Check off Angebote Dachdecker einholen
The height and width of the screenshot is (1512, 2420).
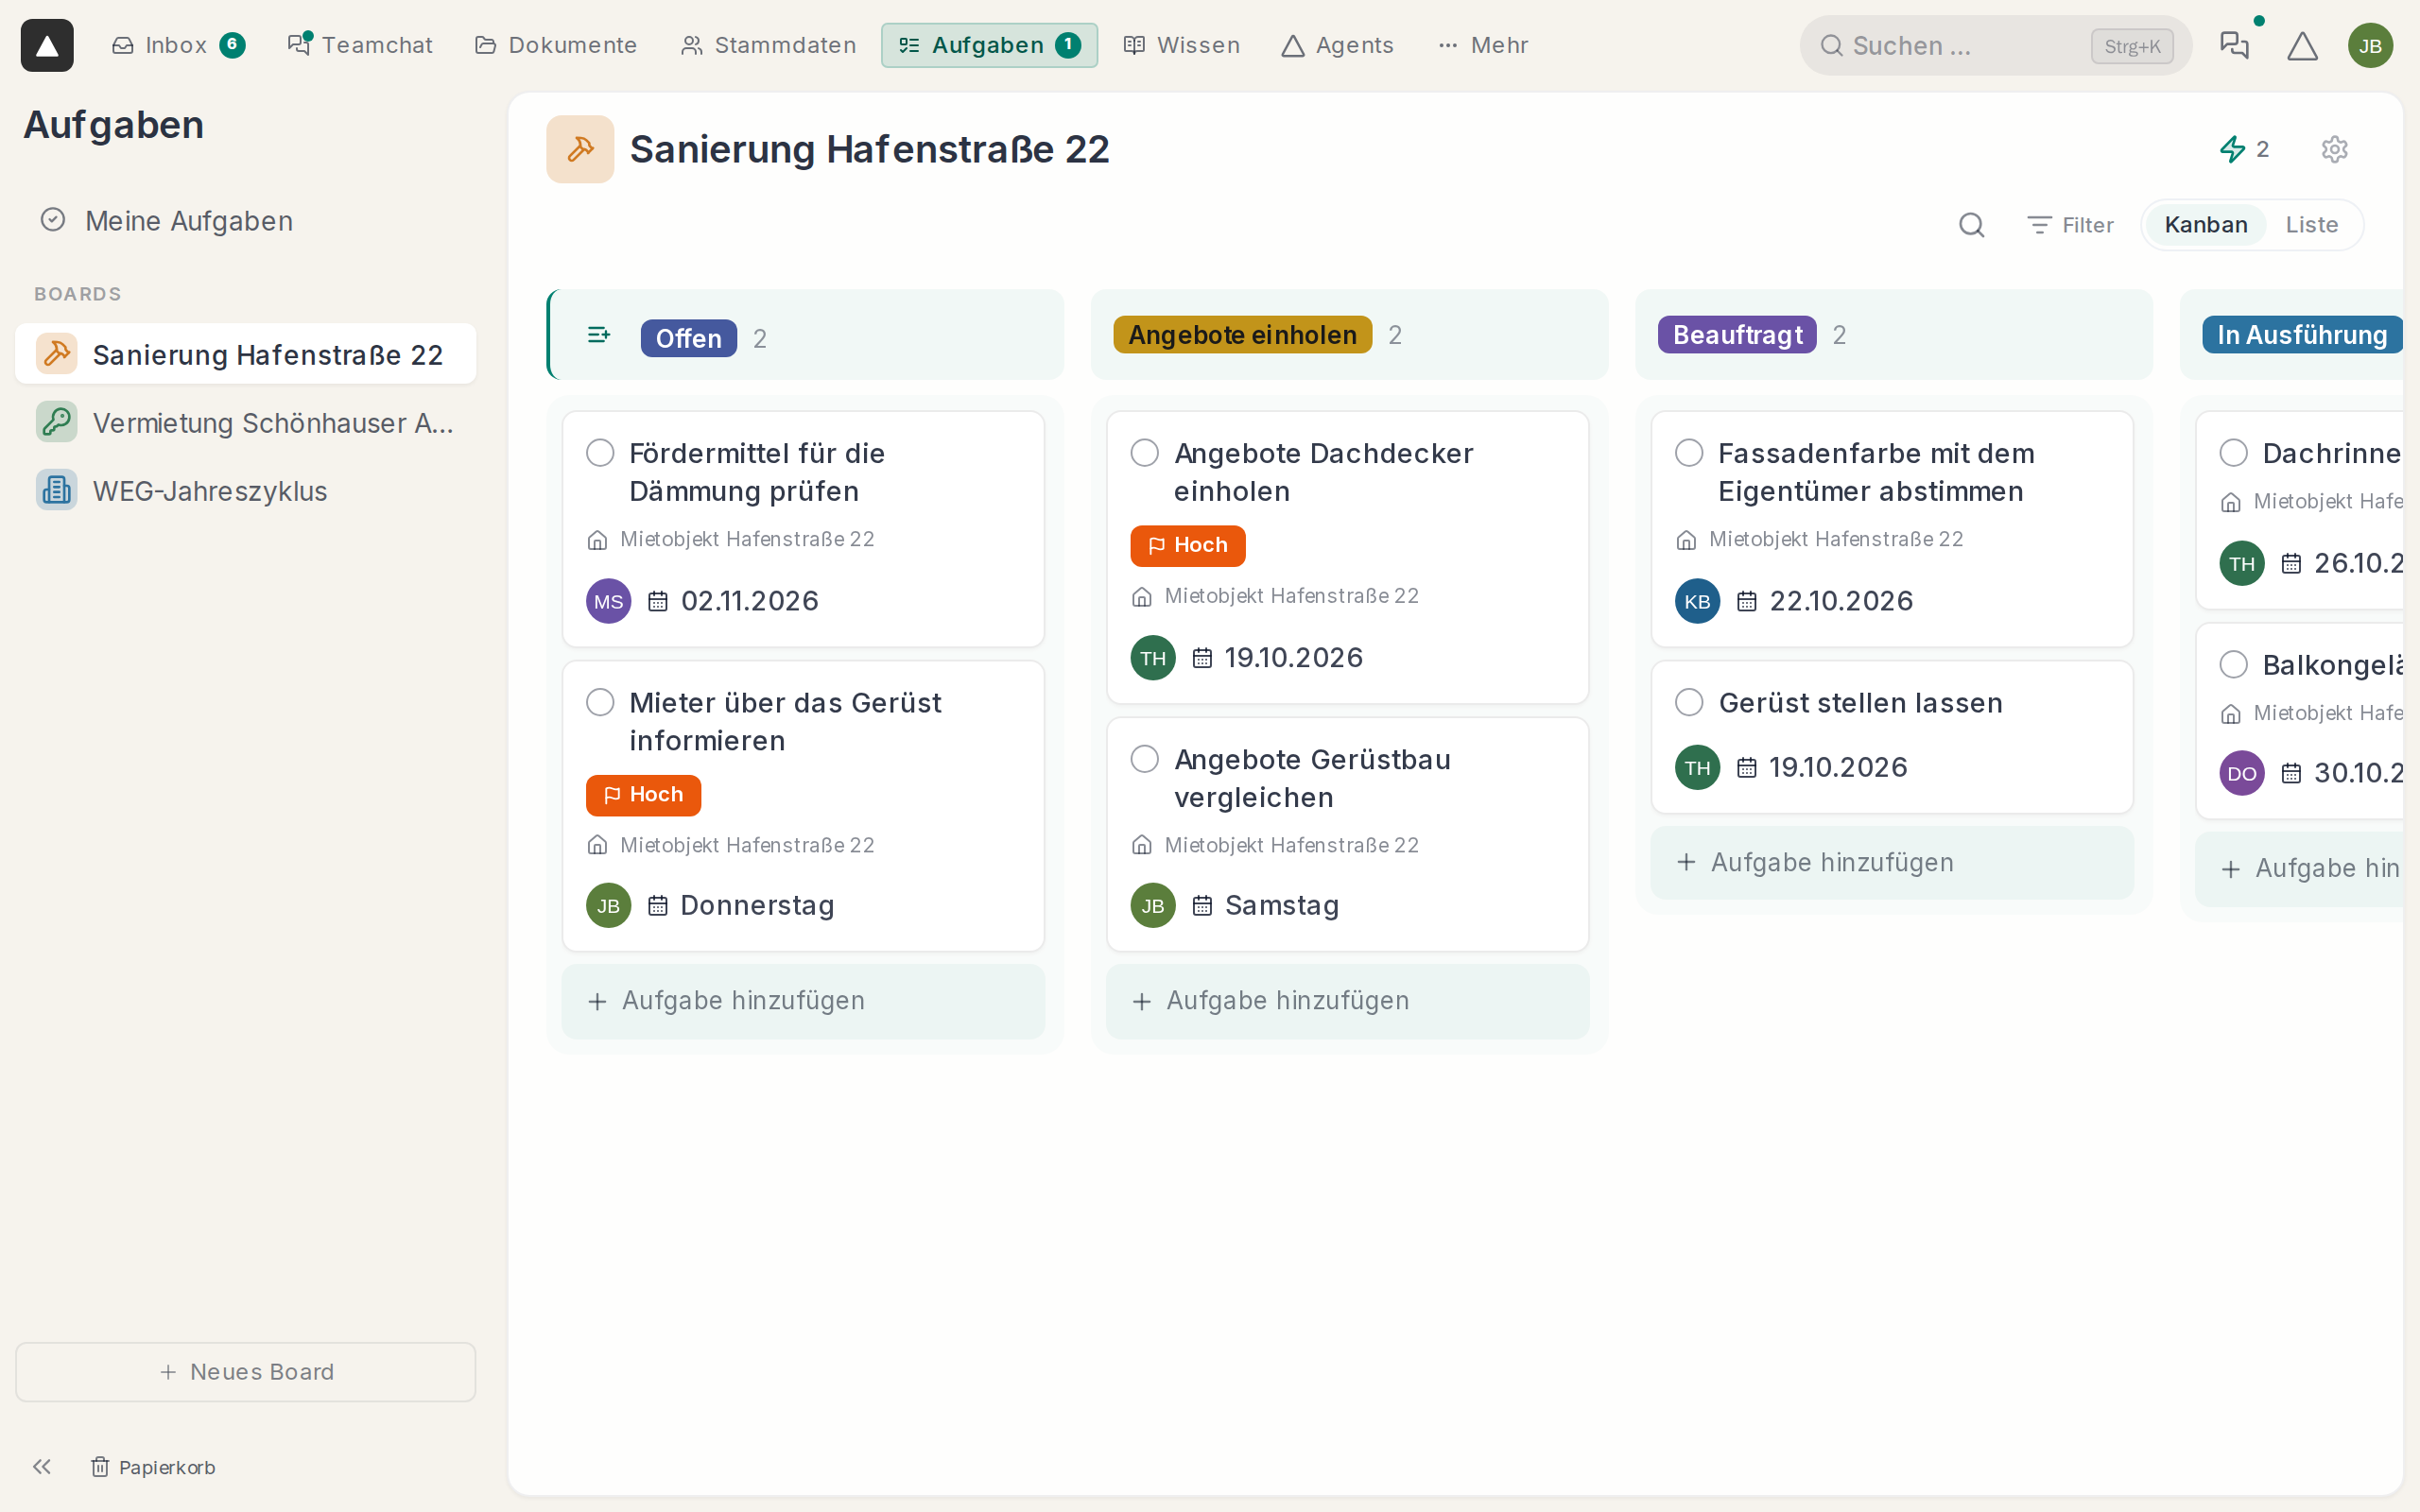(x=1144, y=453)
